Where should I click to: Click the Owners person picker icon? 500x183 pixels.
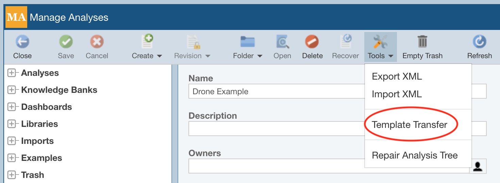(478, 166)
